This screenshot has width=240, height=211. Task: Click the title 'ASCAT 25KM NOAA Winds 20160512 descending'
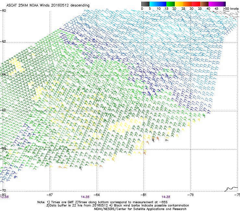[48, 6]
